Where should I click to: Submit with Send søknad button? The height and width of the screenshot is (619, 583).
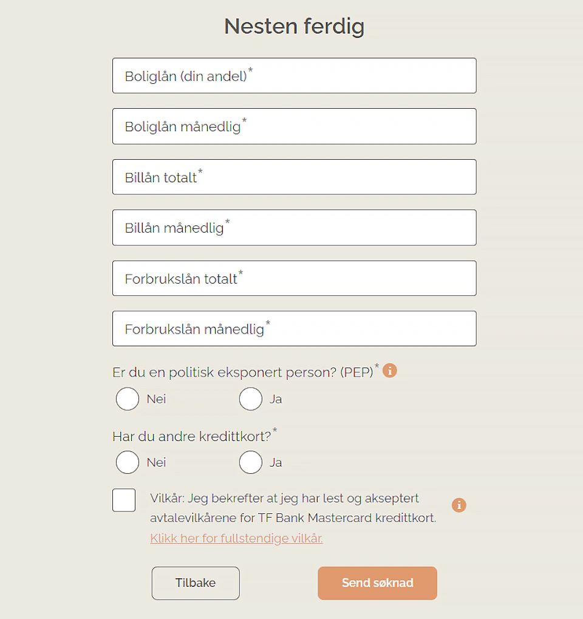click(x=377, y=583)
